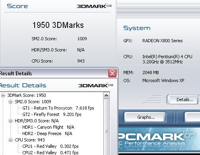Open system Details... button
Screen dimensions: 200x155
coord(183,100)
